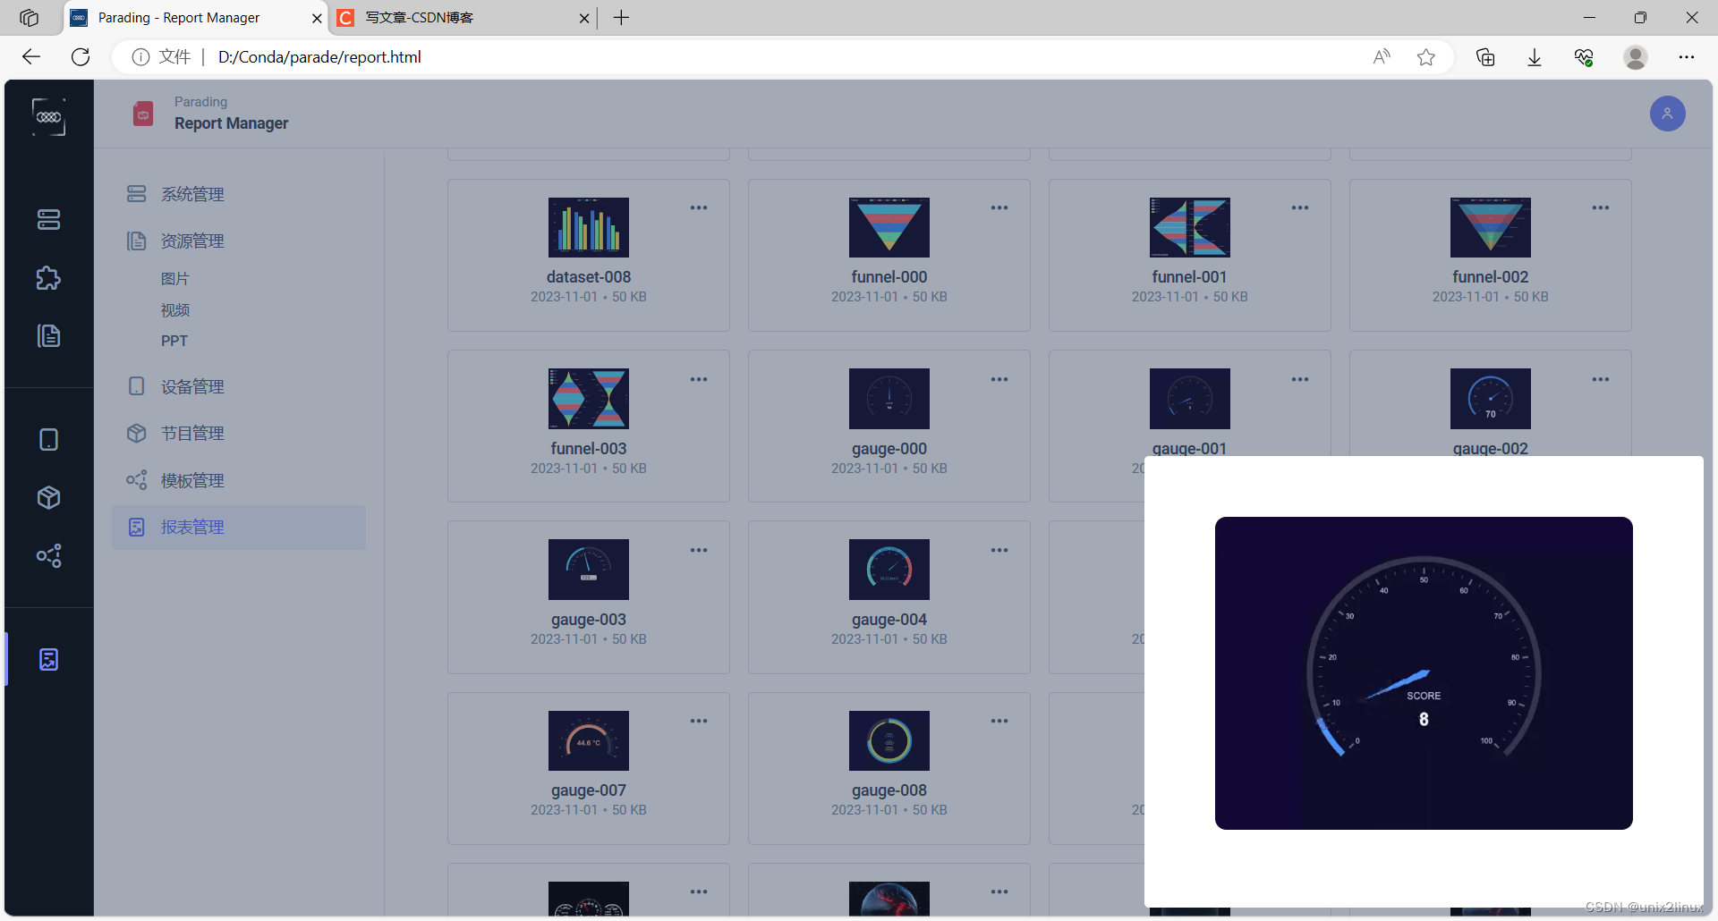Click browser profile avatar icon
Viewport: 1718px width, 921px height.
click(x=1636, y=57)
